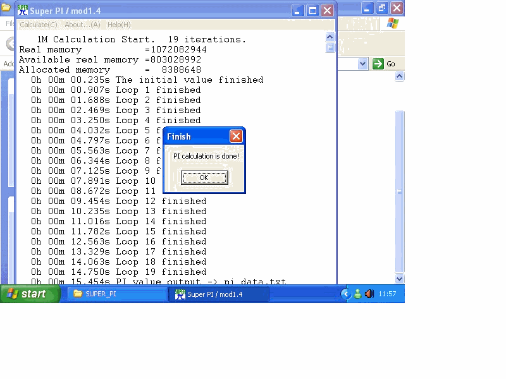Restore down the background Explorer window
Viewport: 506px width, 379px height.
point(382,8)
